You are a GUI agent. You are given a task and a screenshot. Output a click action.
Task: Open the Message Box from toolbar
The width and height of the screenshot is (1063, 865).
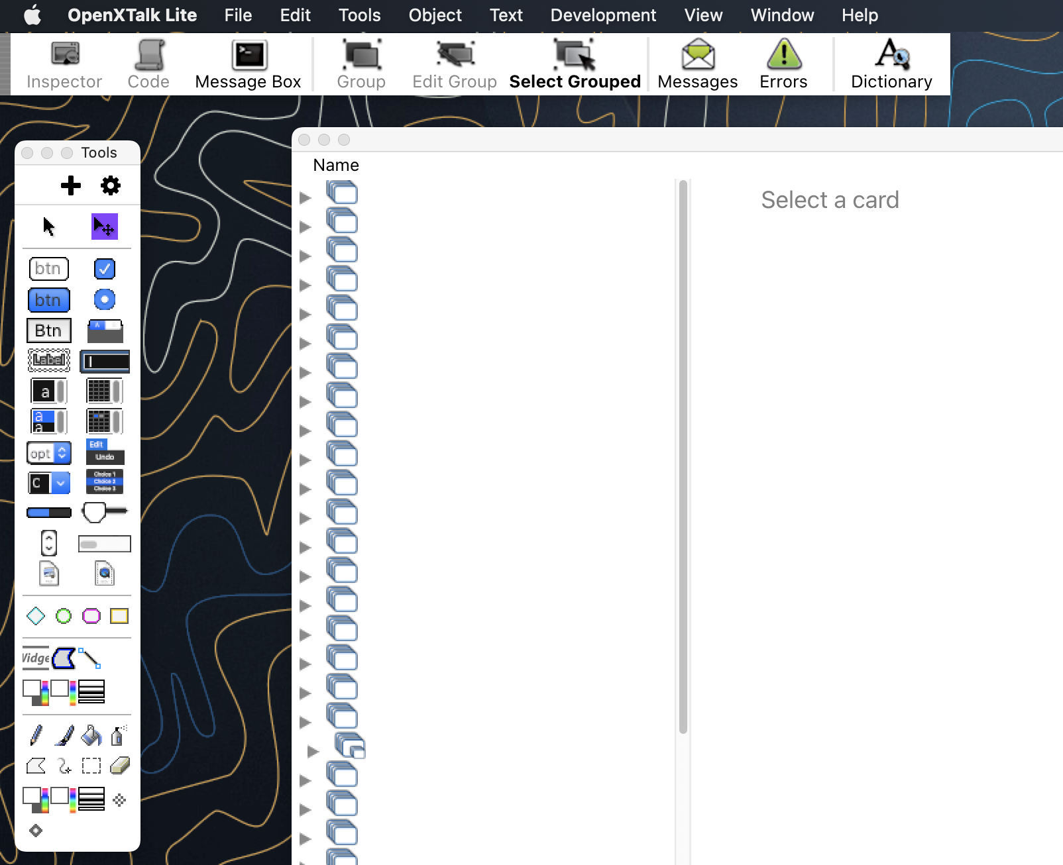[x=248, y=64]
